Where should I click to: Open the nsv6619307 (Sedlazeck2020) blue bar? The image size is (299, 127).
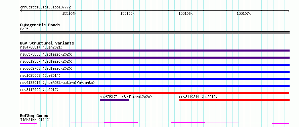[x=155, y=65]
